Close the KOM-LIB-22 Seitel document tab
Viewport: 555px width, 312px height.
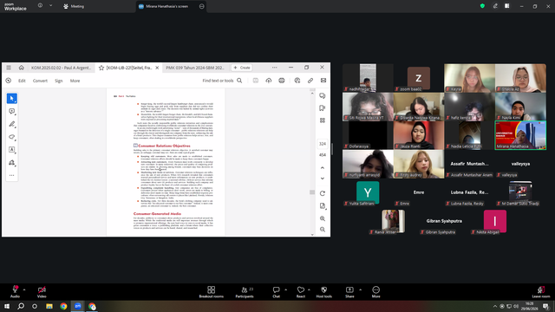tap(157, 68)
